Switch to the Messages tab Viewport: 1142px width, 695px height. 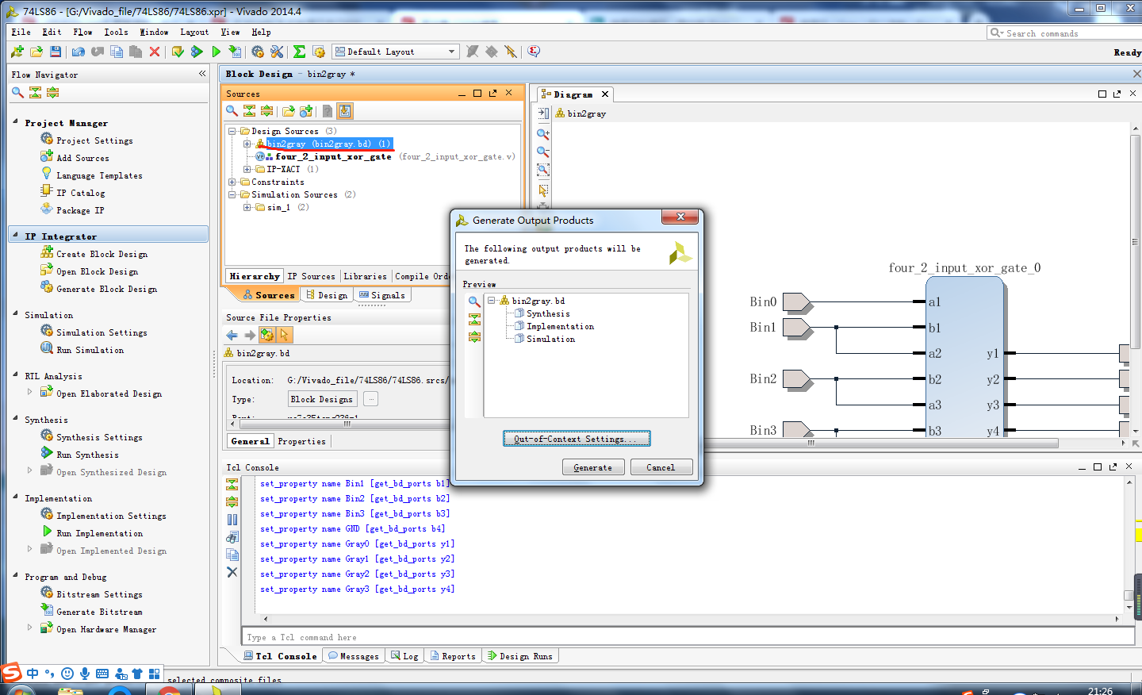[354, 656]
